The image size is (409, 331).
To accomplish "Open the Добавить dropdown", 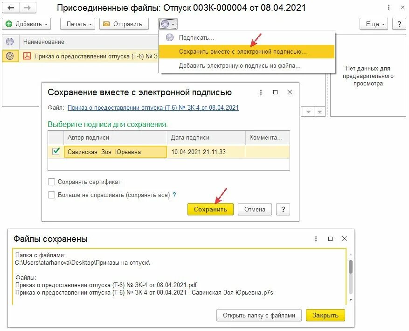I will coord(26,24).
